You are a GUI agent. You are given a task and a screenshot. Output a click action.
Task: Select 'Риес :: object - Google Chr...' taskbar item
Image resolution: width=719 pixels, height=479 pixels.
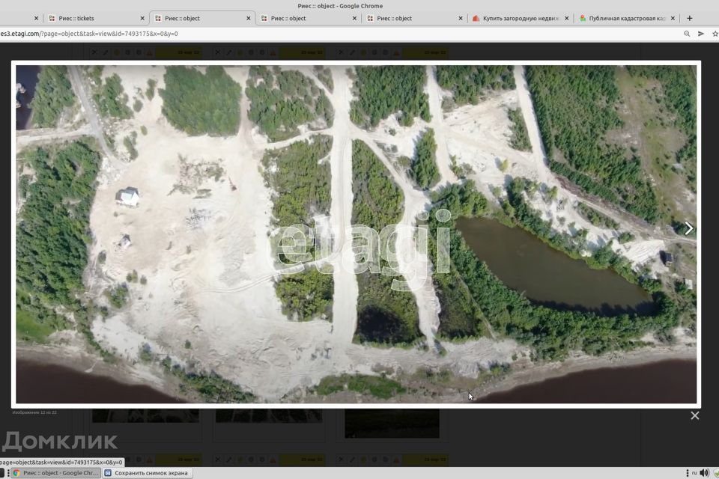tap(55, 473)
